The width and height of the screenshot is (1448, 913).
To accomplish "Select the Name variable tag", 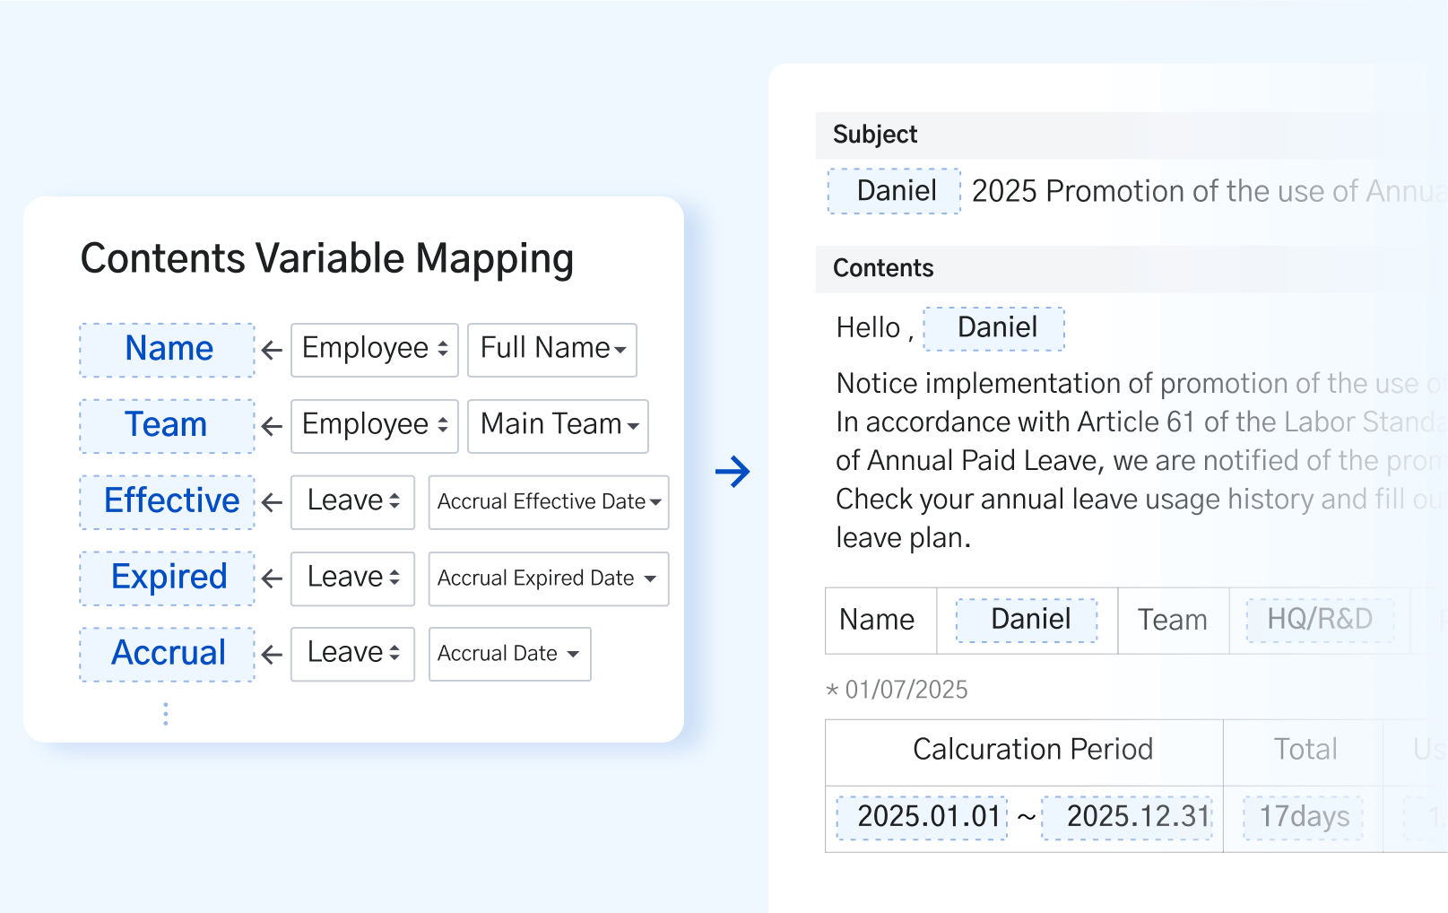I will click(168, 350).
